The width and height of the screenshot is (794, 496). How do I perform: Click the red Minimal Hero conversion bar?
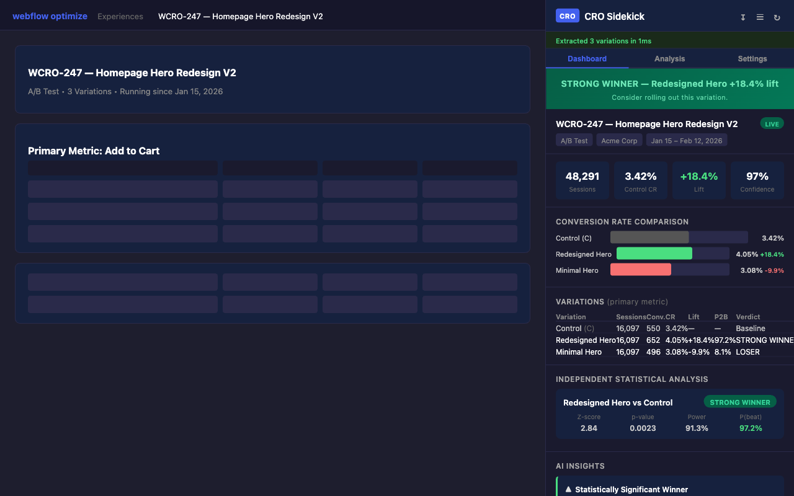(641, 269)
